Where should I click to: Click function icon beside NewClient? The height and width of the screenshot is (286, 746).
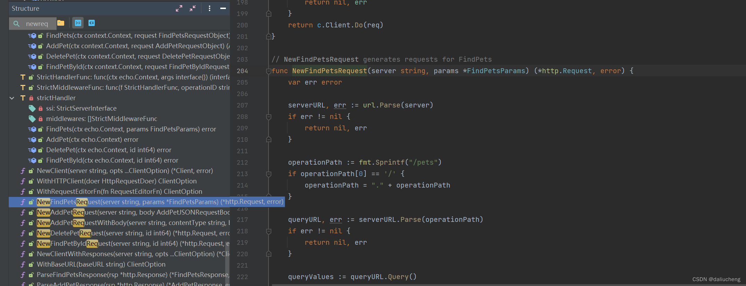pos(23,171)
